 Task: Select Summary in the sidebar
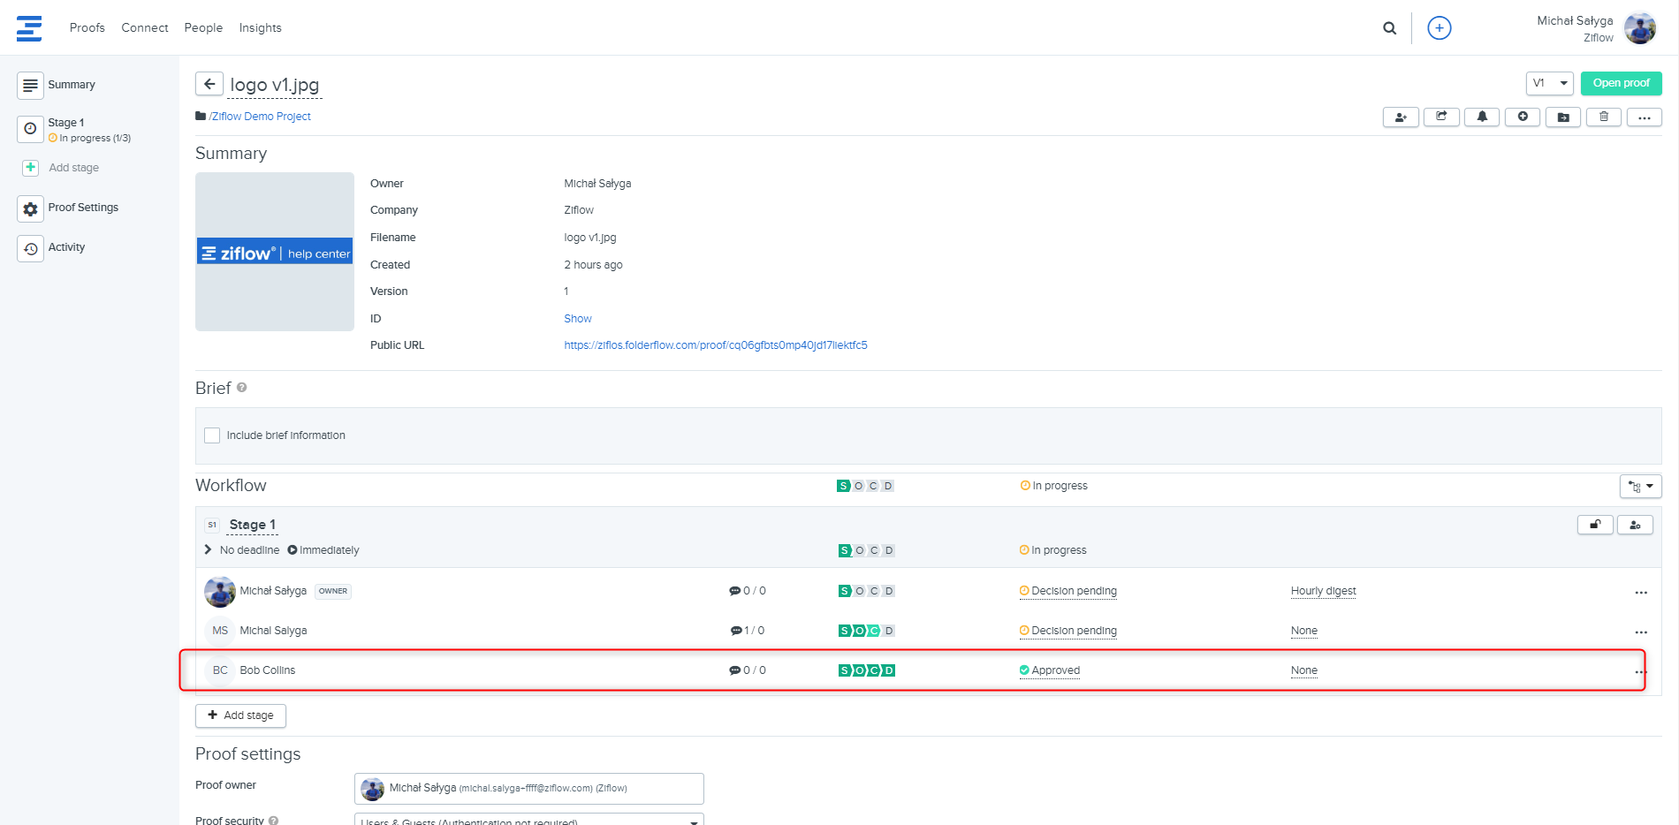click(x=72, y=85)
